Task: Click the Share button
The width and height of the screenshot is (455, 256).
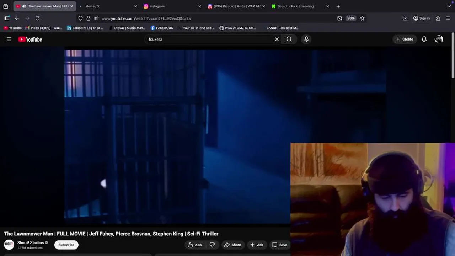Action: click(232, 245)
